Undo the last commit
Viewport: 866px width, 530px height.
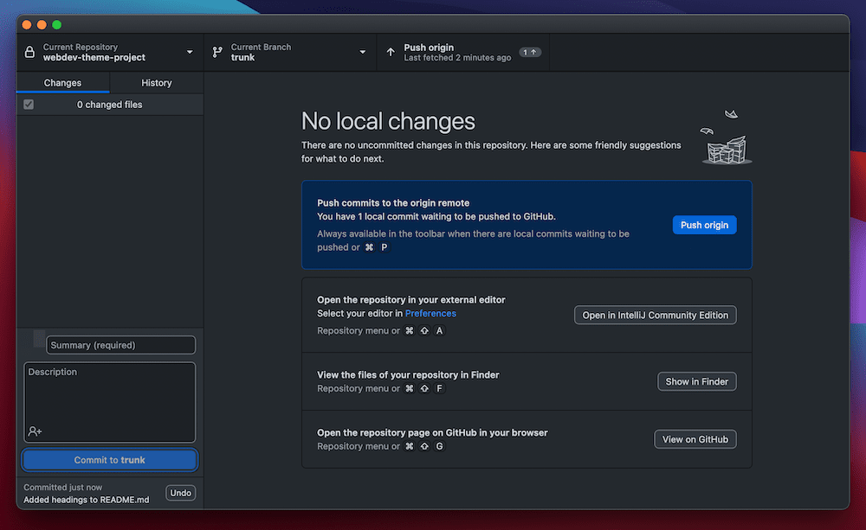click(180, 492)
